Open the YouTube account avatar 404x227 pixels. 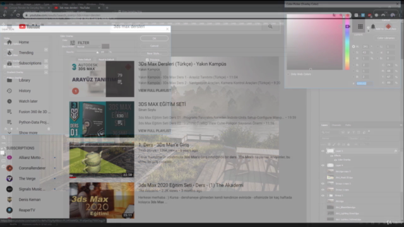(388, 26)
